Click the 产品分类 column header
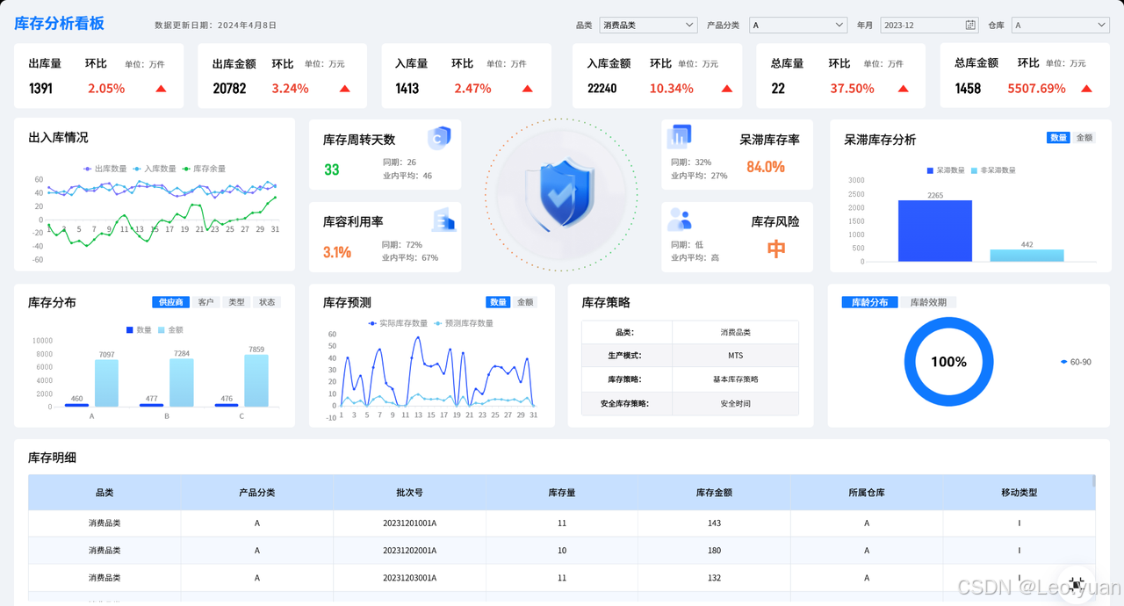The image size is (1124, 606). tap(257, 493)
